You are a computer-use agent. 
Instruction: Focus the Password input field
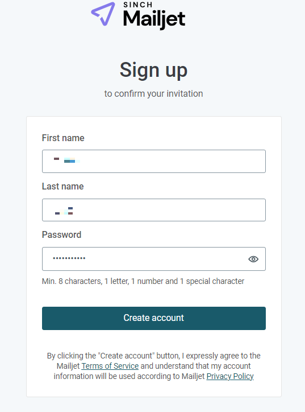pyautogui.click(x=154, y=259)
